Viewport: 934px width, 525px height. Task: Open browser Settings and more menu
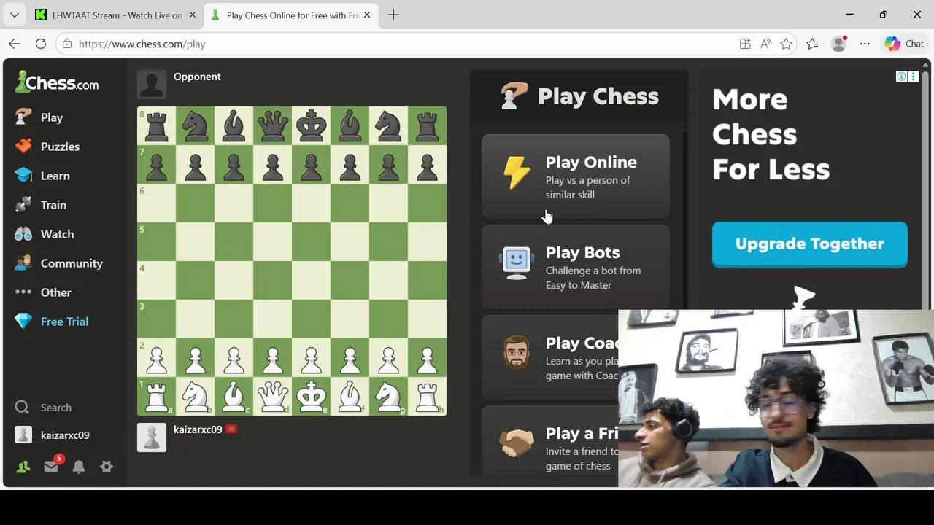pyautogui.click(x=865, y=44)
